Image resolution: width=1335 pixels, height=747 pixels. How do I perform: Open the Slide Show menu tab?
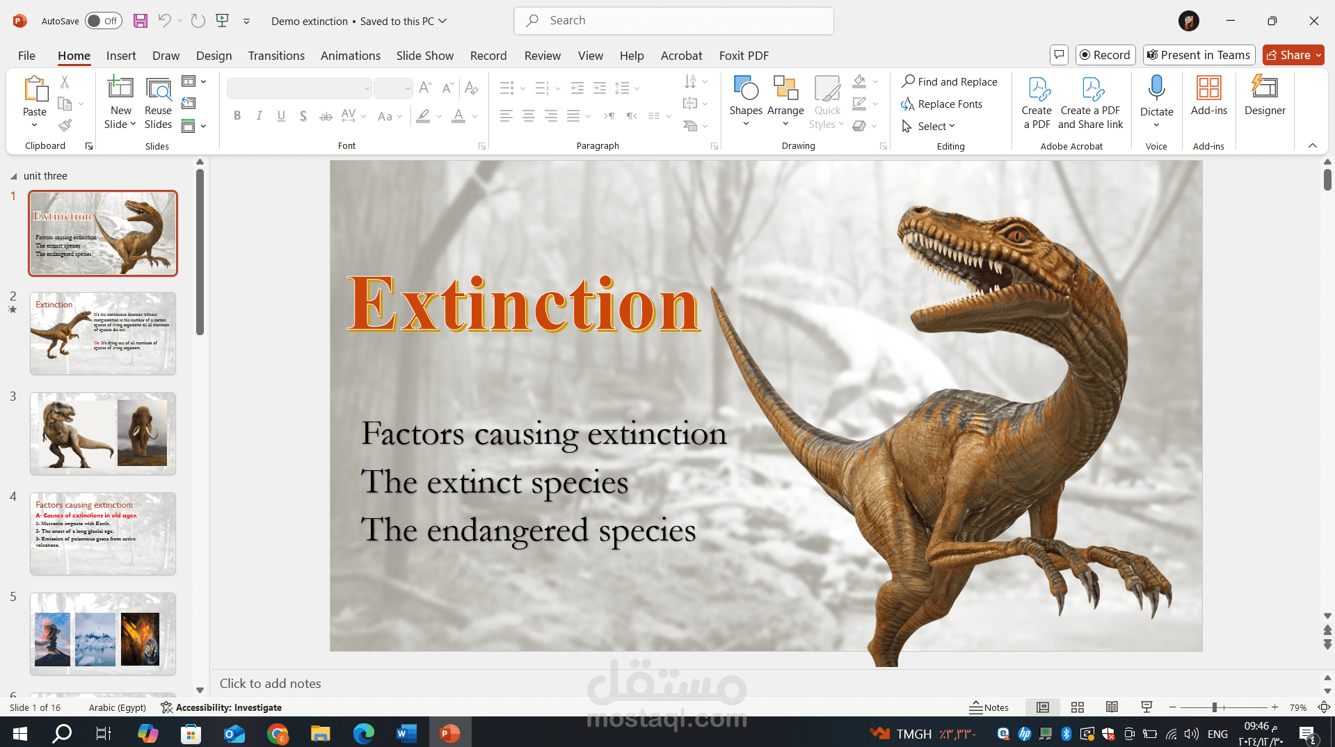pos(424,56)
